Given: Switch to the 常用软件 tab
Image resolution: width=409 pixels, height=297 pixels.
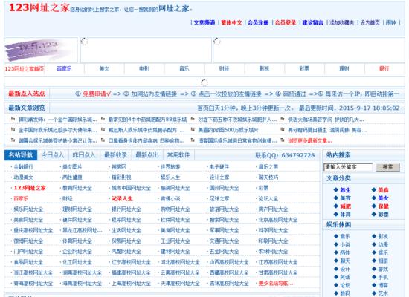Looking at the screenshot, I should point(178,155).
